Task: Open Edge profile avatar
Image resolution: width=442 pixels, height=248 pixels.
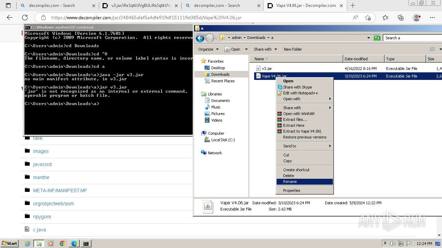Action: (417, 18)
